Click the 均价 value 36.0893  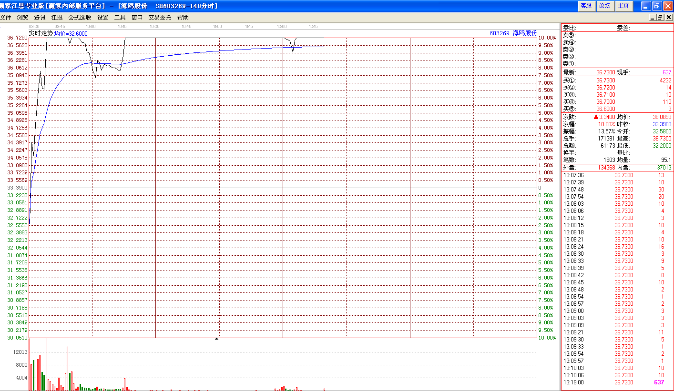(662, 117)
